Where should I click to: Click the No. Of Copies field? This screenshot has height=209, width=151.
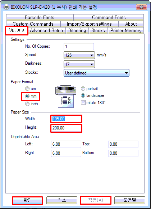pyautogui.click(x=79, y=47)
